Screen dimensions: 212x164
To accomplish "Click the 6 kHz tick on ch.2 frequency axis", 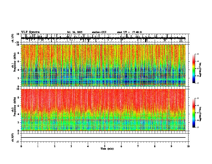I will 19,106.
